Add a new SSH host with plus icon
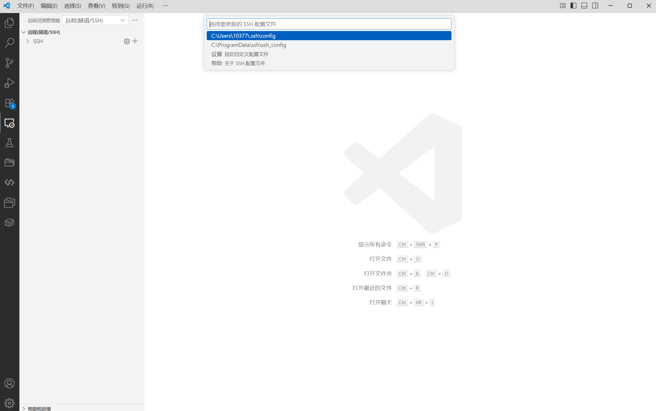This screenshot has width=656, height=411. click(x=135, y=41)
